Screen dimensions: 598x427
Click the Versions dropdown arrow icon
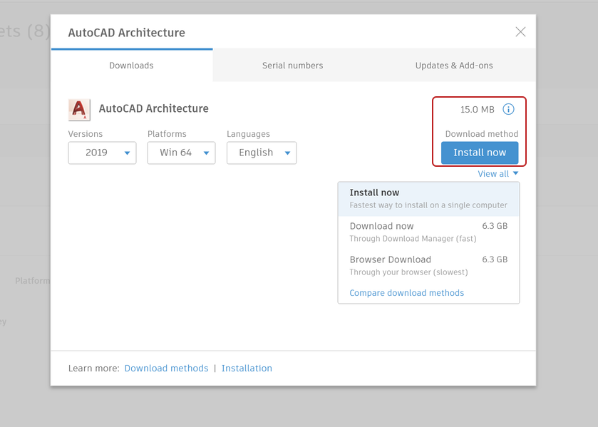click(x=128, y=153)
